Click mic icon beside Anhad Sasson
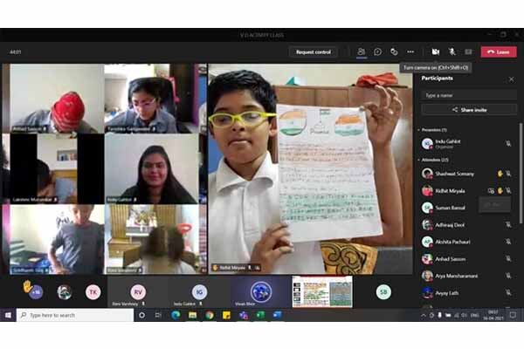524x349 pixels. 508,258
